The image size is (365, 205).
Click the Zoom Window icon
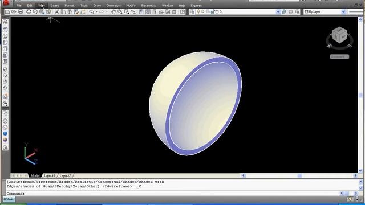pos(127,11)
